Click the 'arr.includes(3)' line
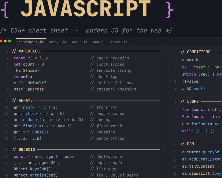Image resolution: width=222 pixels, height=178 pixels. click(31, 132)
